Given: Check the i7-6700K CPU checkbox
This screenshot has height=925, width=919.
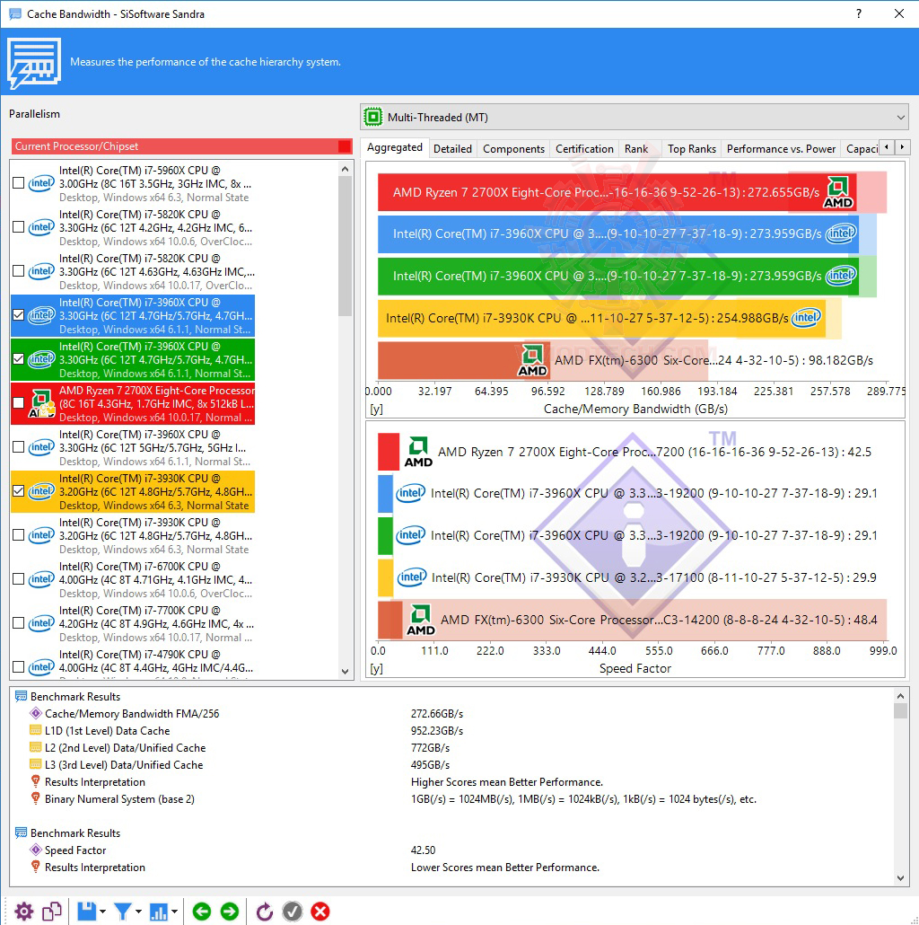Looking at the screenshot, I should point(18,578).
